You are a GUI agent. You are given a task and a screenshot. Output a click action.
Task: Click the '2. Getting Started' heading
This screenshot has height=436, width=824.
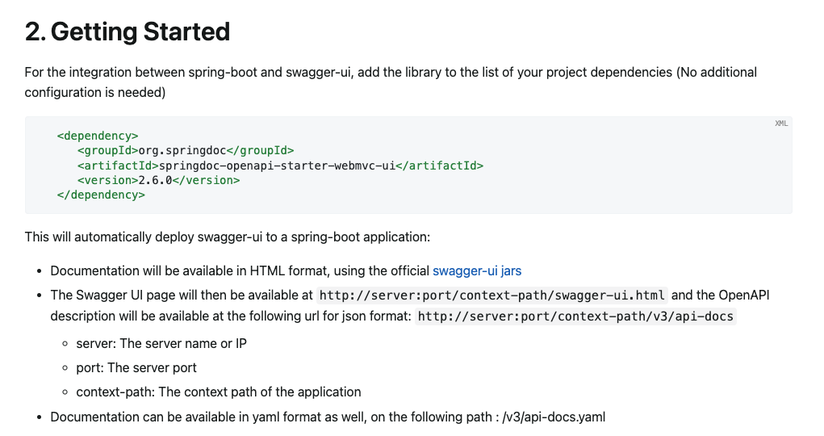pos(128,31)
